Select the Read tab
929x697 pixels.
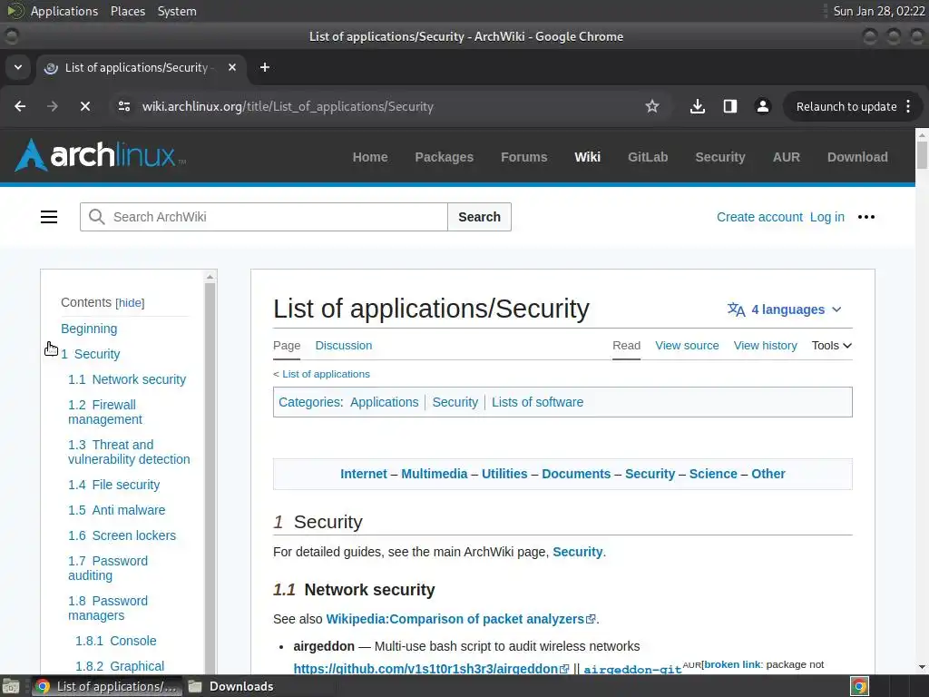point(626,346)
